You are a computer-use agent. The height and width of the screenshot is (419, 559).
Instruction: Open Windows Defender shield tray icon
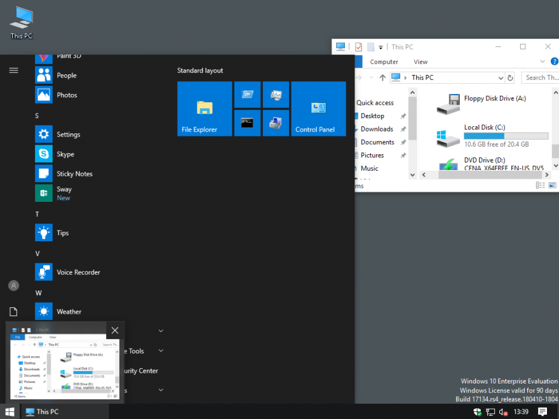point(477,412)
